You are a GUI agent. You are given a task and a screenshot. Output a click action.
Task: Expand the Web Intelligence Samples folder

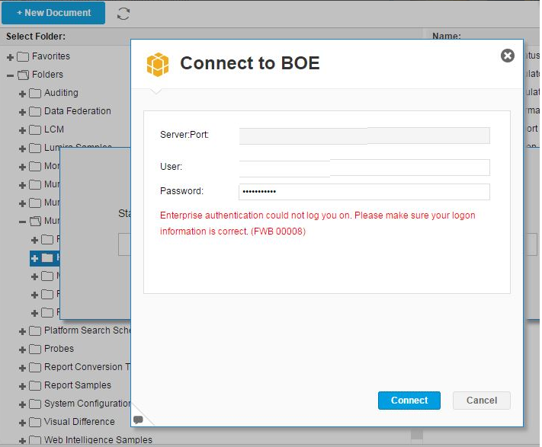click(22, 441)
